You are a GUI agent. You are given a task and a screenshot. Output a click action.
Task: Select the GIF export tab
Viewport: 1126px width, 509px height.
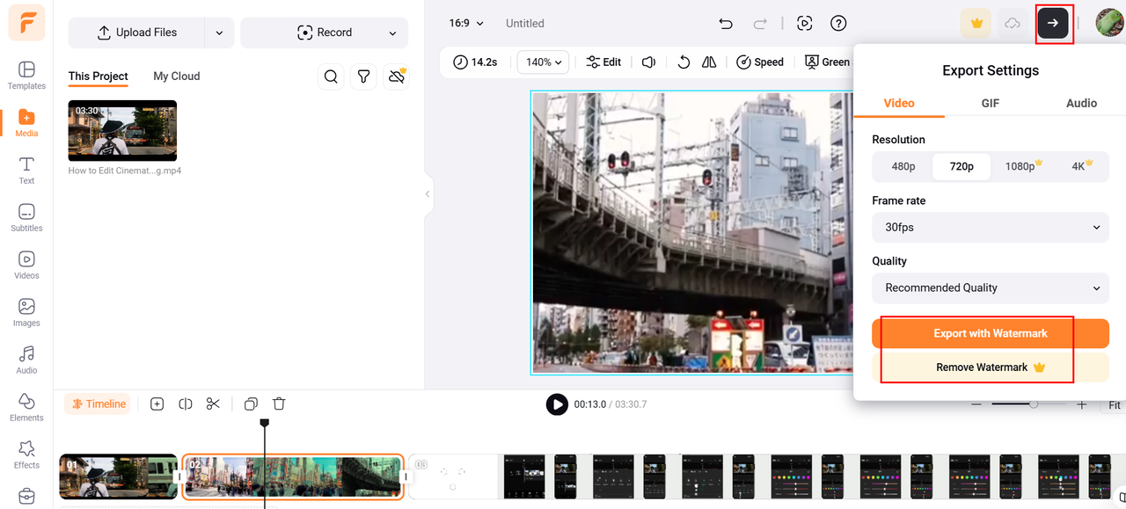pyautogui.click(x=991, y=103)
